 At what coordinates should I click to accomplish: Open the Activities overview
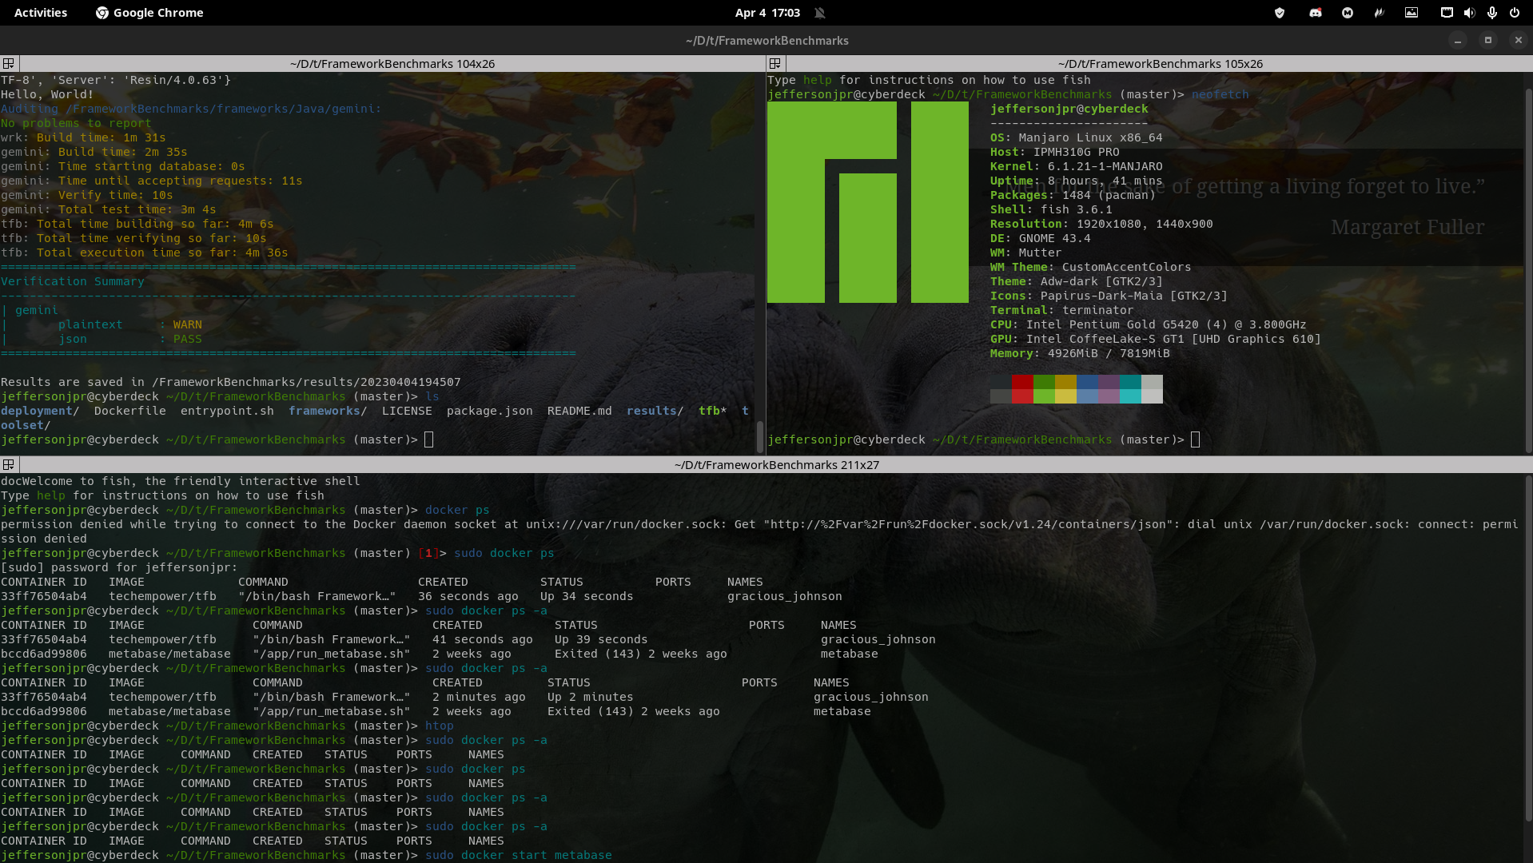pyautogui.click(x=41, y=13)
